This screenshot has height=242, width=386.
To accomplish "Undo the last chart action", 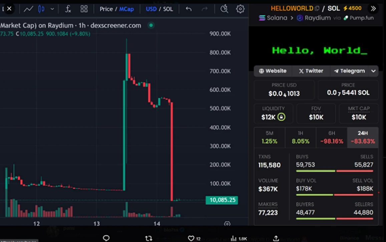I will pyautogui.click(x=189, y=9).
